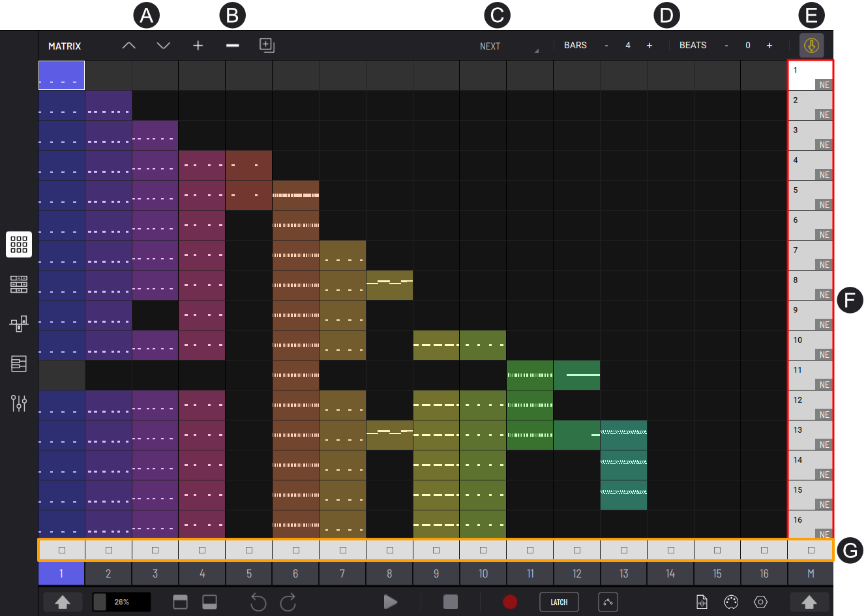Open the piano roll view in sidebar
The width and height of the screenshot is (866, 616).
tap(19, 364)
